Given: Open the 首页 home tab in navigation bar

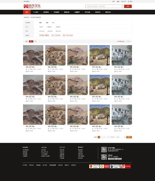Looking at the screenshot, I should 27,12.
